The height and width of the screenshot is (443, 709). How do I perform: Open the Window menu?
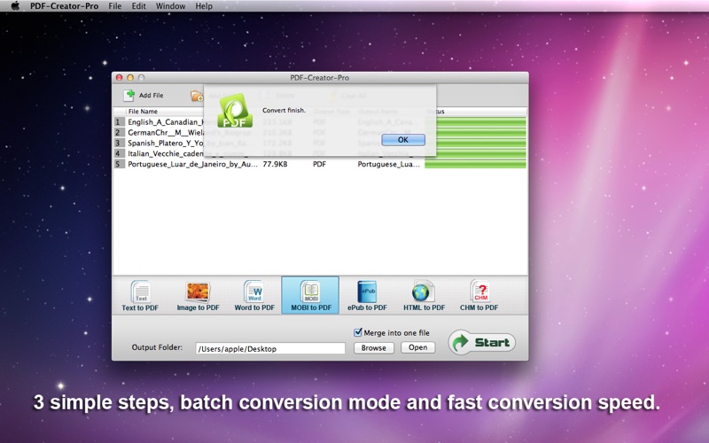pyautogui.click(x=170, y=6)
